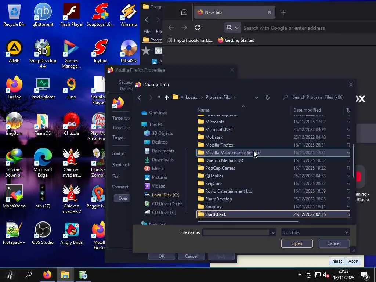Open File menu in Explorer window
The image size is (376, 282).
(147, 32)
